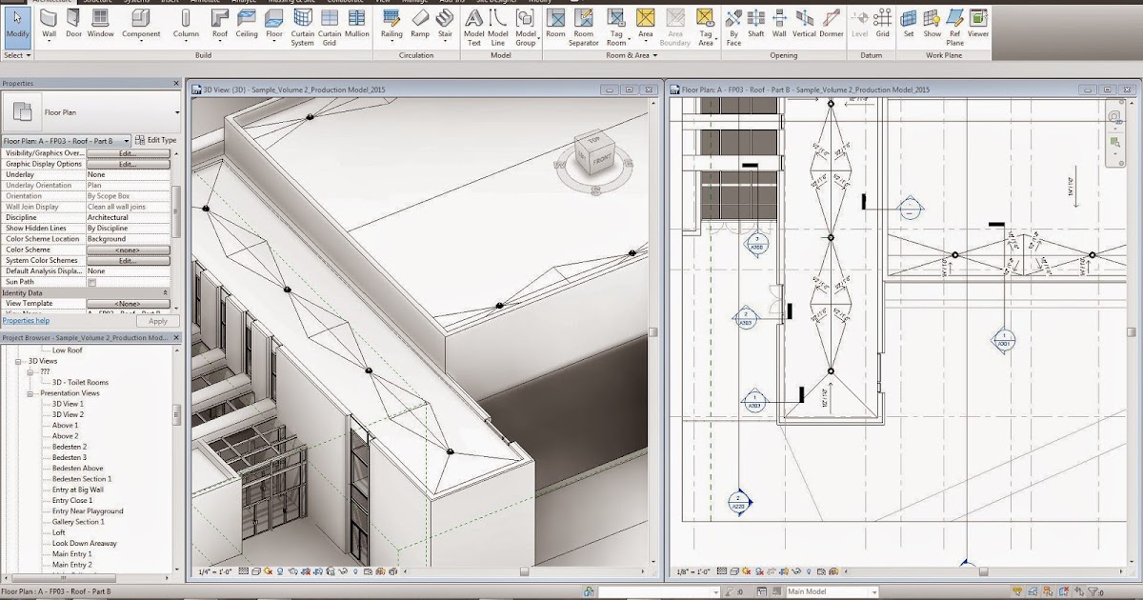Open the Discipline dropdown in Properties
1143x600 pixels.
point(129,216)
